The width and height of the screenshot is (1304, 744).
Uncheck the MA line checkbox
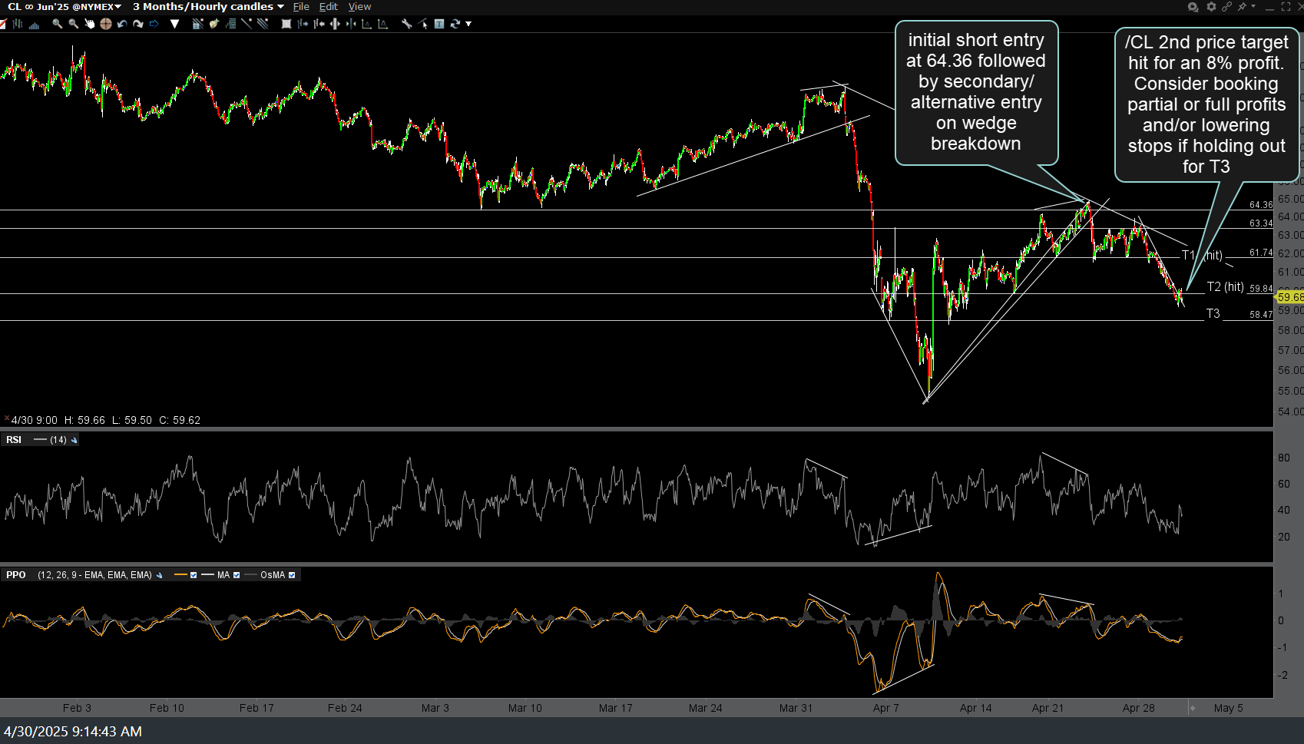tap(237, 575)
